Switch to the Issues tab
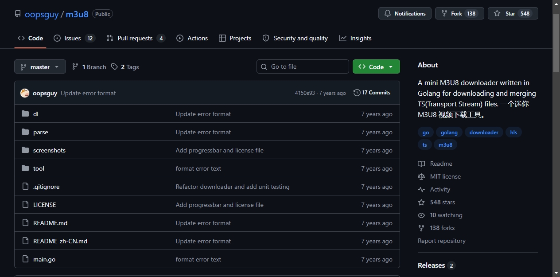The width and height of the screenshot is (560, 277). 74,38
